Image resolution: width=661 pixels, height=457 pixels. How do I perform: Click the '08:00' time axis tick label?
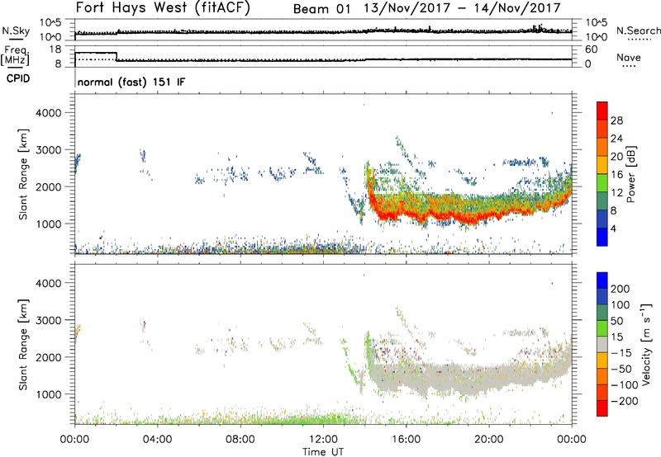click(240, 440)
